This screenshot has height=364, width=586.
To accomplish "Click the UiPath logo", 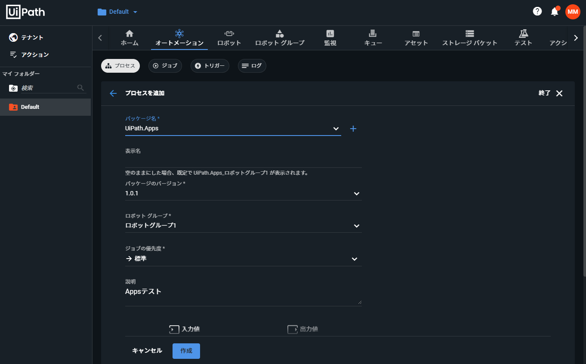I will [25, 12].
